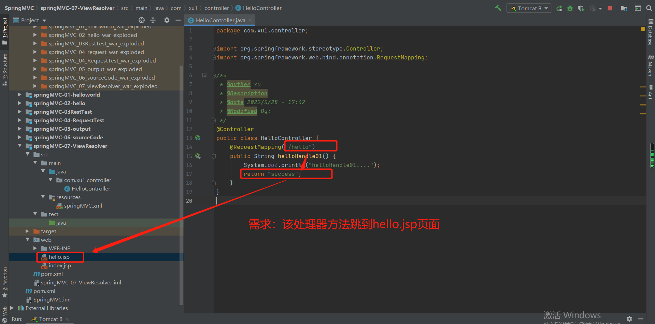The image size is (655, 324).
Task: Select index.jsp file in tree
Action: 60,265
